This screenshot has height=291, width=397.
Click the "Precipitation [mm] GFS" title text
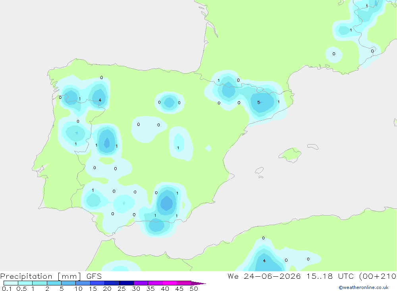[51, 276]
